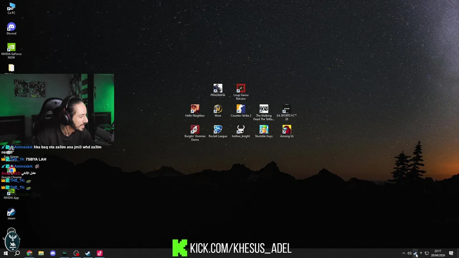Switch to Steam in the taskbar
459x258 pixels.
click(88, 253)
